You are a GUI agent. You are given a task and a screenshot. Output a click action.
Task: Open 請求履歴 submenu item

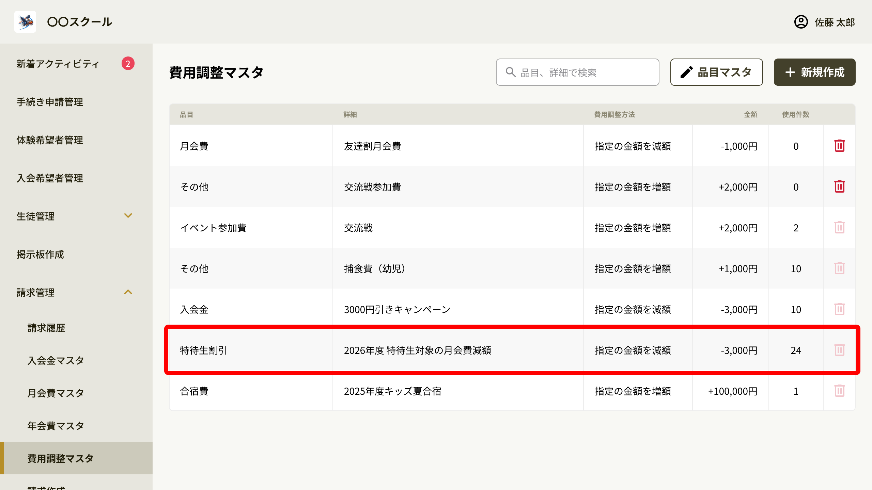(76, 328)
